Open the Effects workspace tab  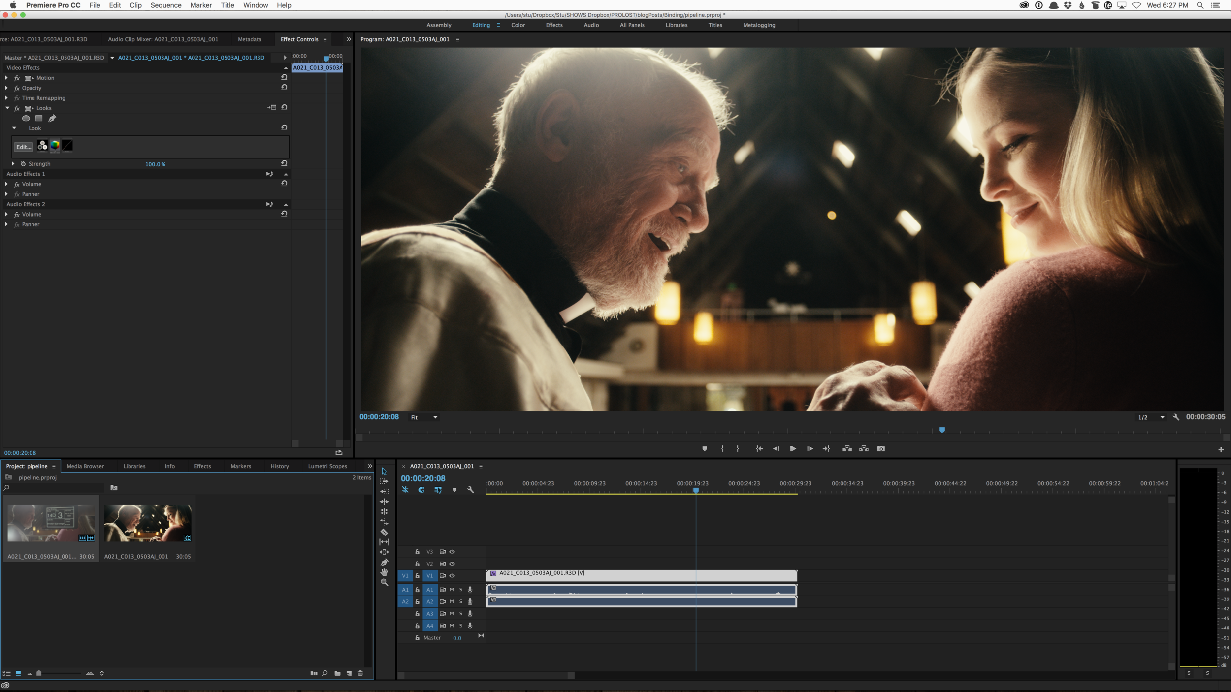pyautogui.click(x=554, y=25)
